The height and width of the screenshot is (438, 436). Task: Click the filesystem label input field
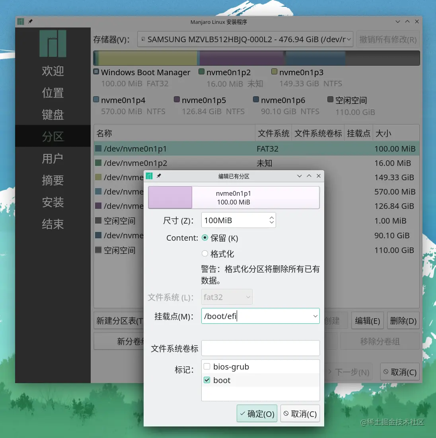click(x=260, y=348)
